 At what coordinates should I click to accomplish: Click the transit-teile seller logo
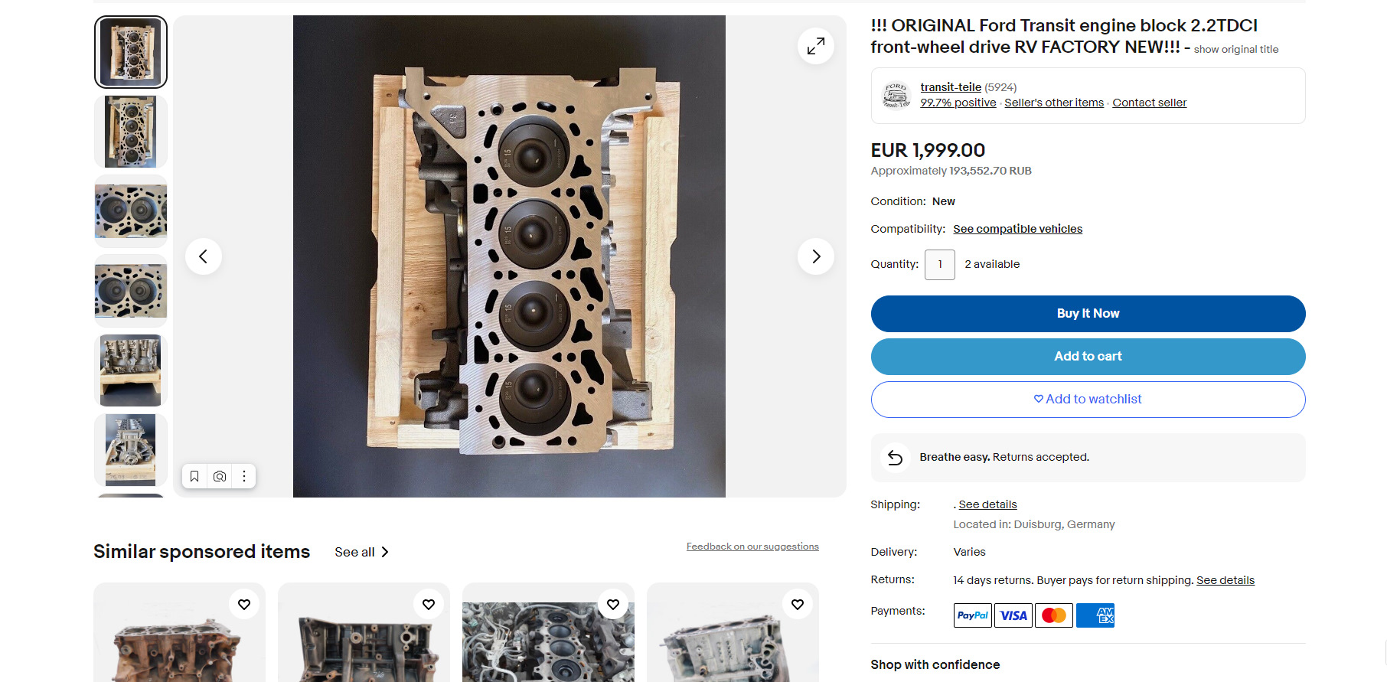[x=896, y=96]
